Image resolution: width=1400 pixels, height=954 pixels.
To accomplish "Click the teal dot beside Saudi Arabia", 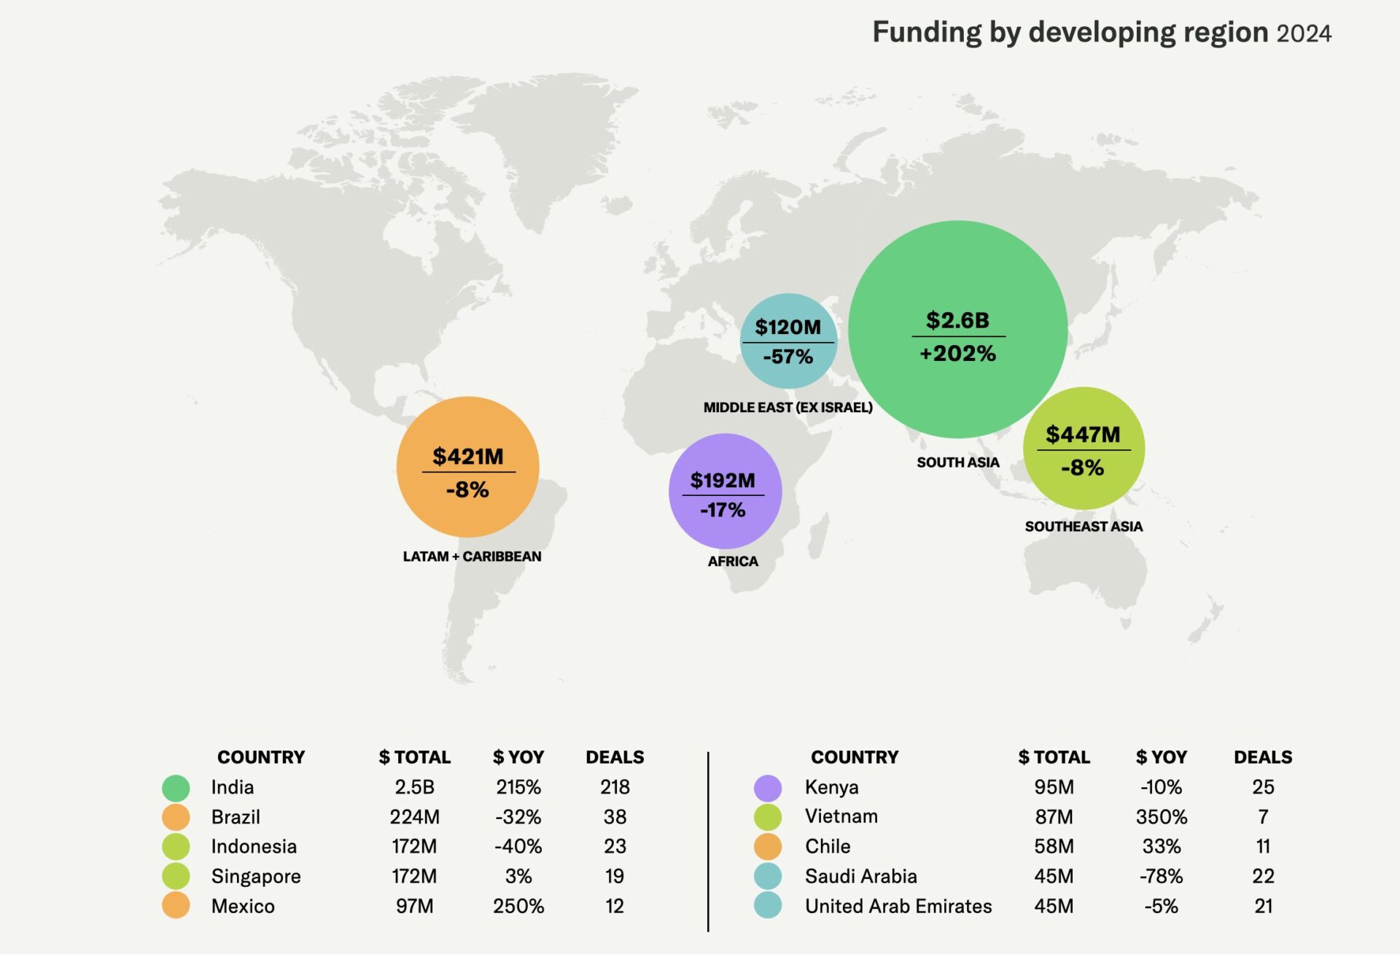I will click(768, 876).
